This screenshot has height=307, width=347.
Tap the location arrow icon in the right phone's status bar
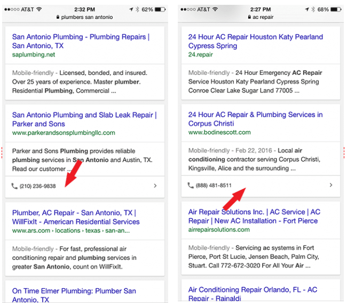307,9
